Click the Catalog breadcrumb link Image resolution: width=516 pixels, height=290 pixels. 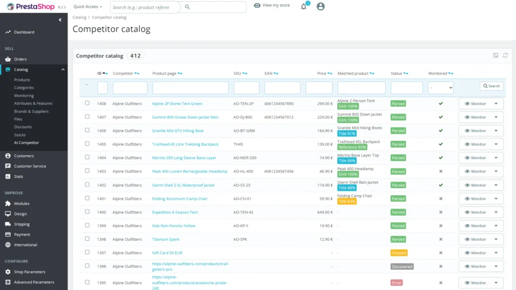79,18
